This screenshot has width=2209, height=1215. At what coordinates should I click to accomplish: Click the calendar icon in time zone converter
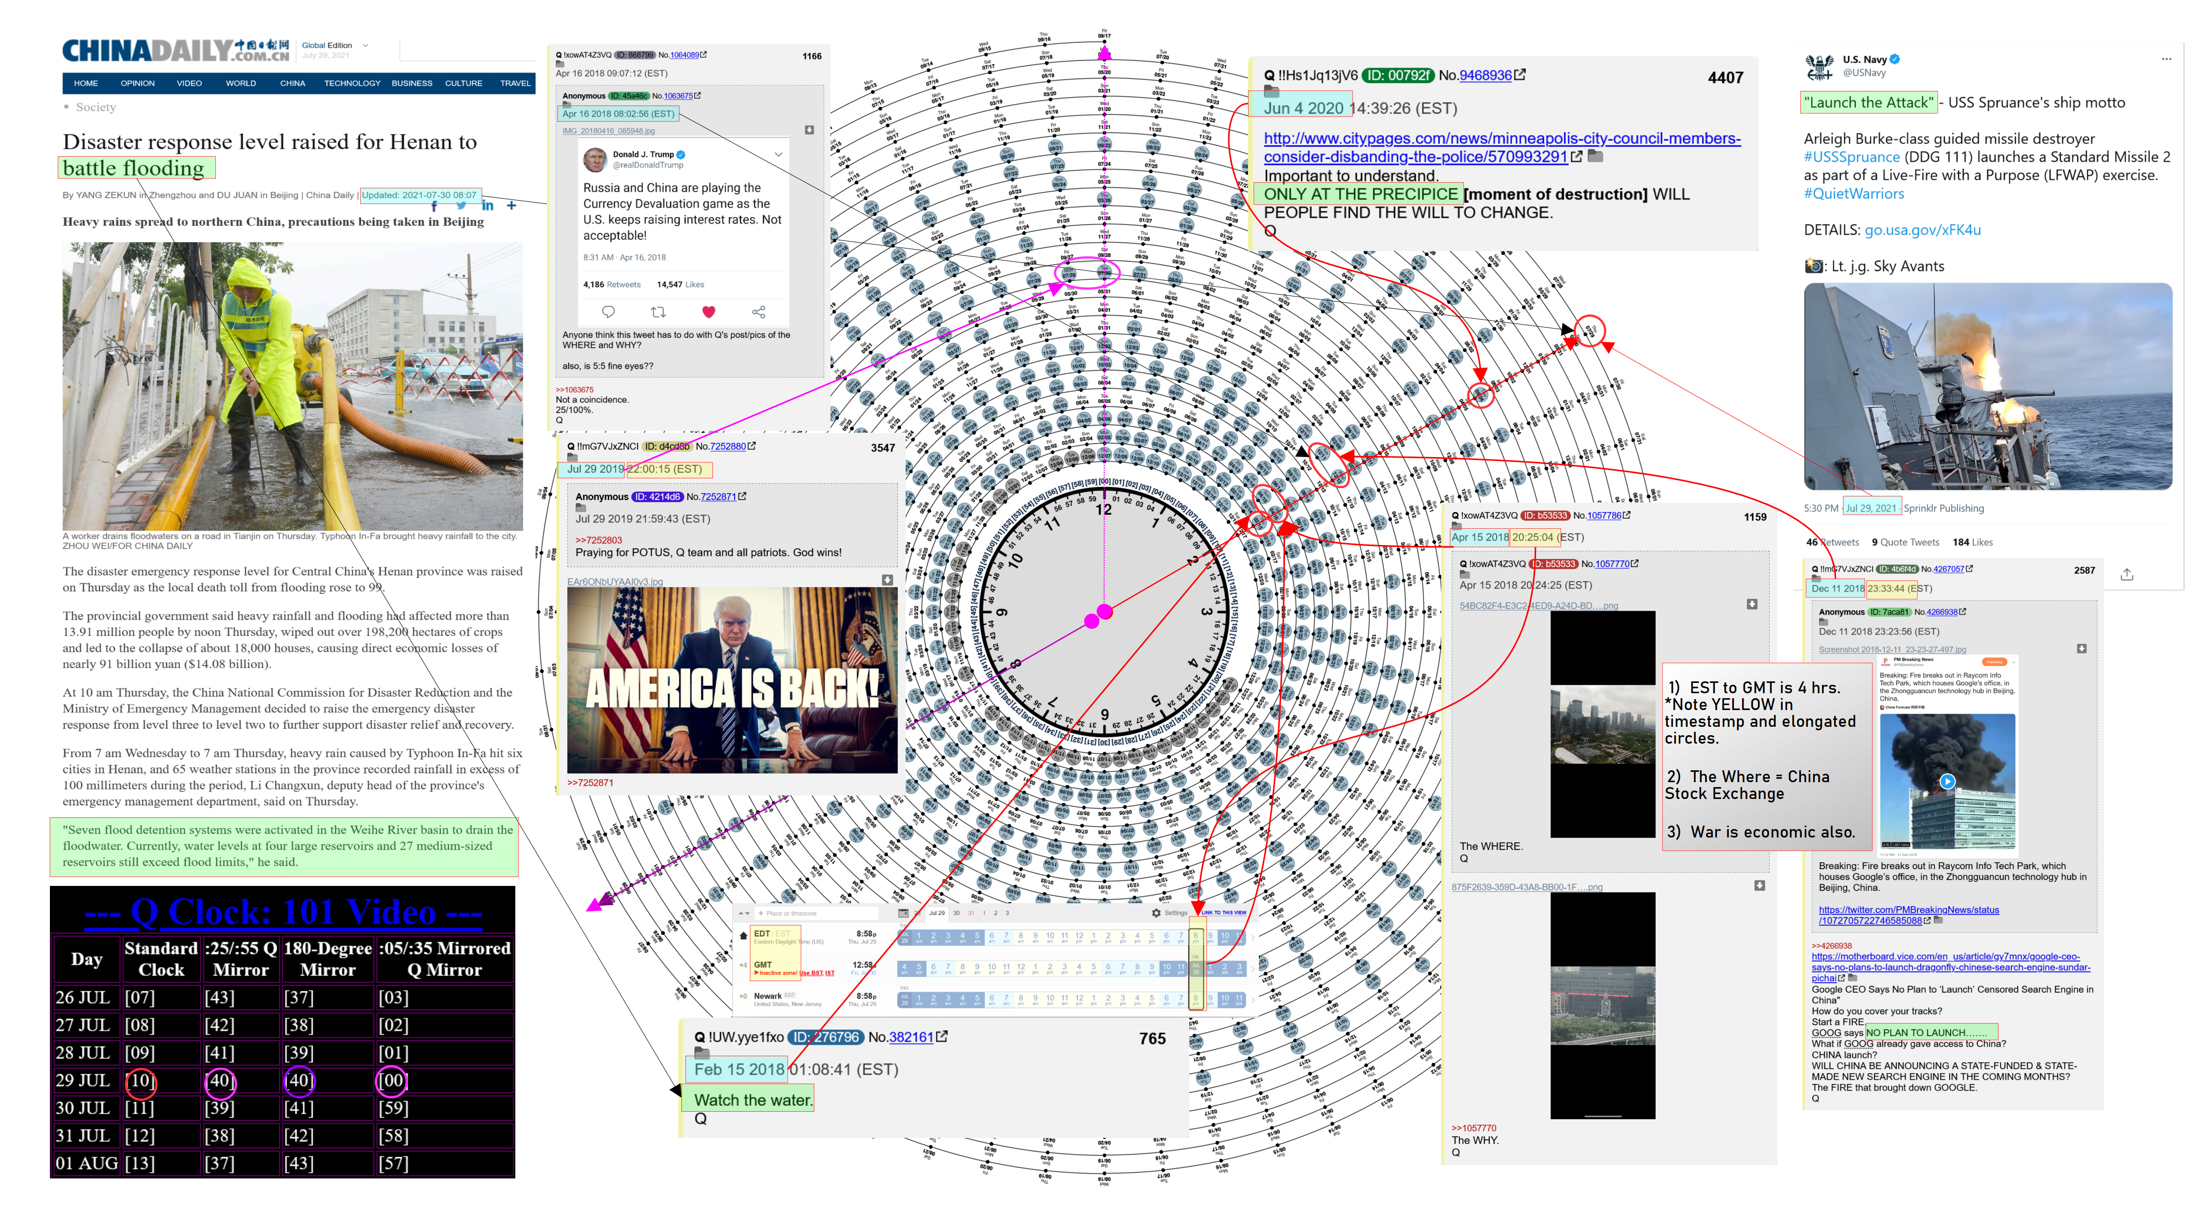(x=903, y=913)
